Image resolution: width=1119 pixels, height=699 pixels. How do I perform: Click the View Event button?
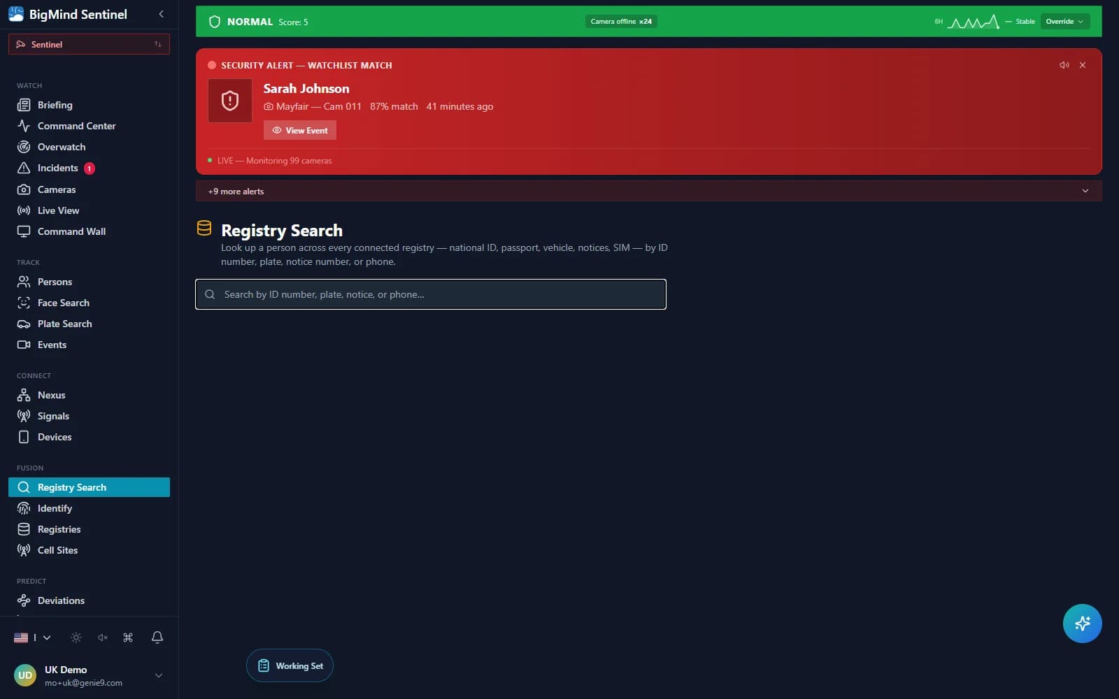click(300, 130)
